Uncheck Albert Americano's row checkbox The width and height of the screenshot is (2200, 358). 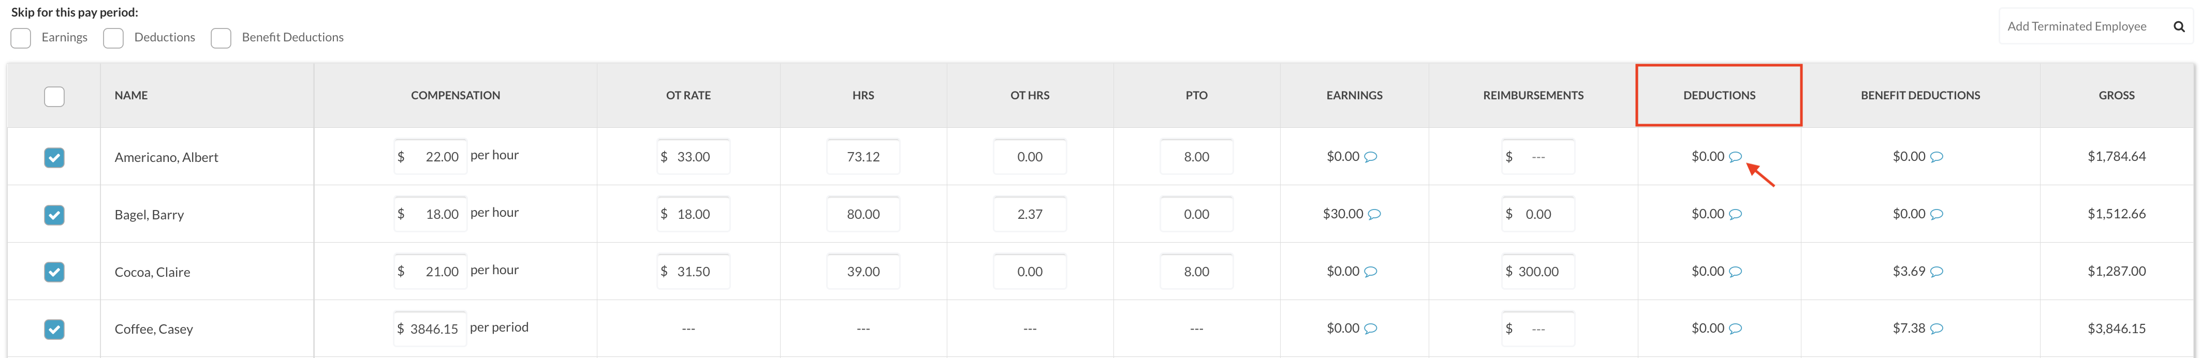click(x=54, y=157)
